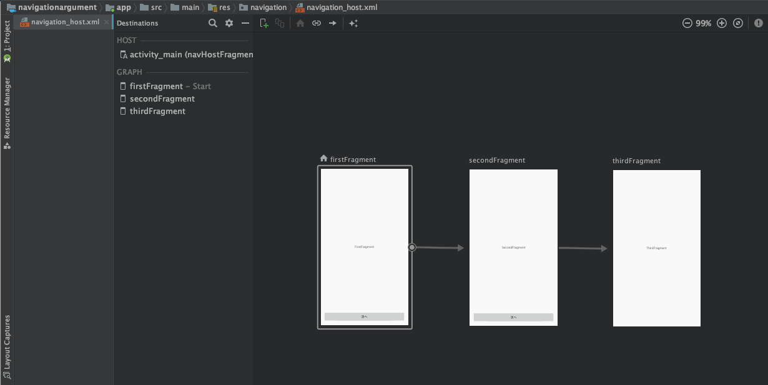Click the thirdFragment preview in the graph
Screen dimensions: 768x385
[x=657, y=248]
